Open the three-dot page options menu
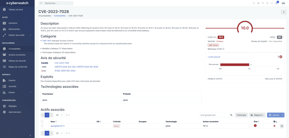 pos(283,12)
